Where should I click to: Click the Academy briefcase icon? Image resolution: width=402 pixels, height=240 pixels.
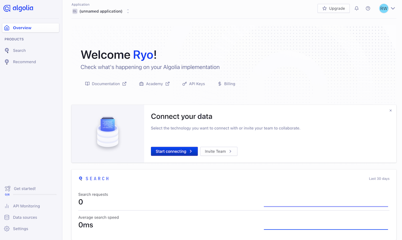coord(141,84)
